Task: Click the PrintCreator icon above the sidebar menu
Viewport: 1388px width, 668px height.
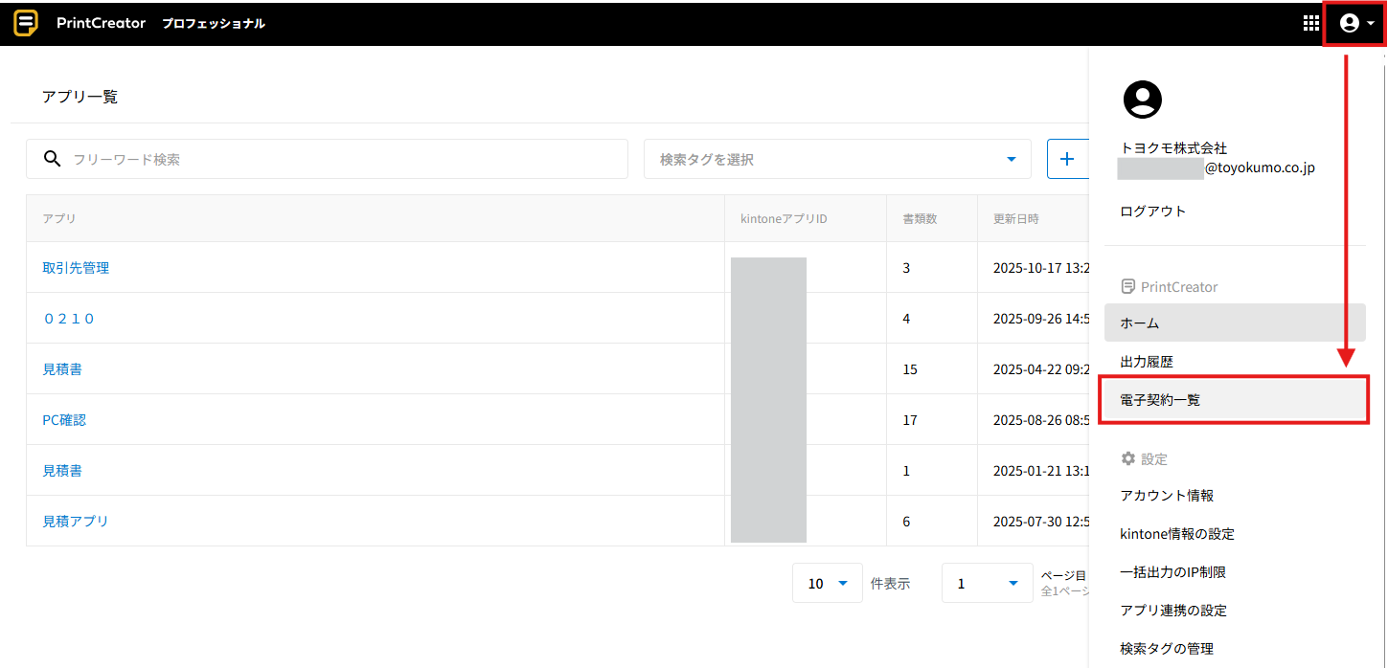Action: click(x=1127, y=285)
